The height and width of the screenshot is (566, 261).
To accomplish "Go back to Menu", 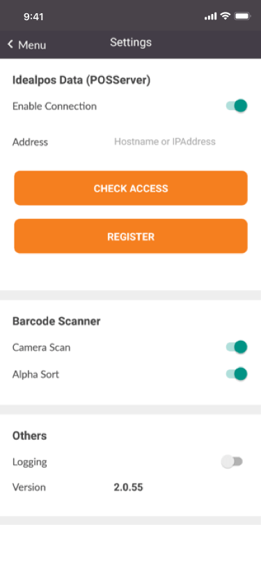I will [27, 45].
